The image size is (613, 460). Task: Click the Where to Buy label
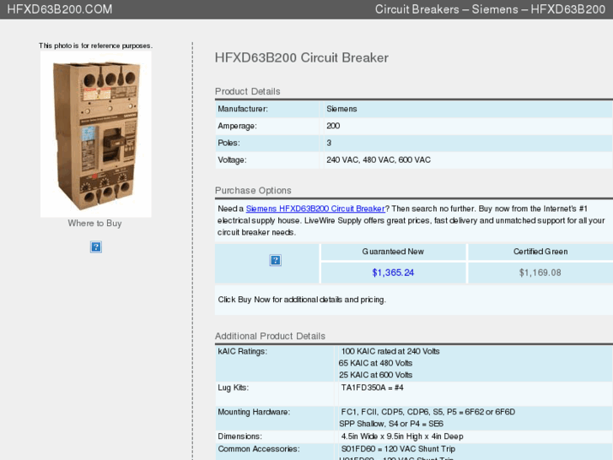coord(95,224)
